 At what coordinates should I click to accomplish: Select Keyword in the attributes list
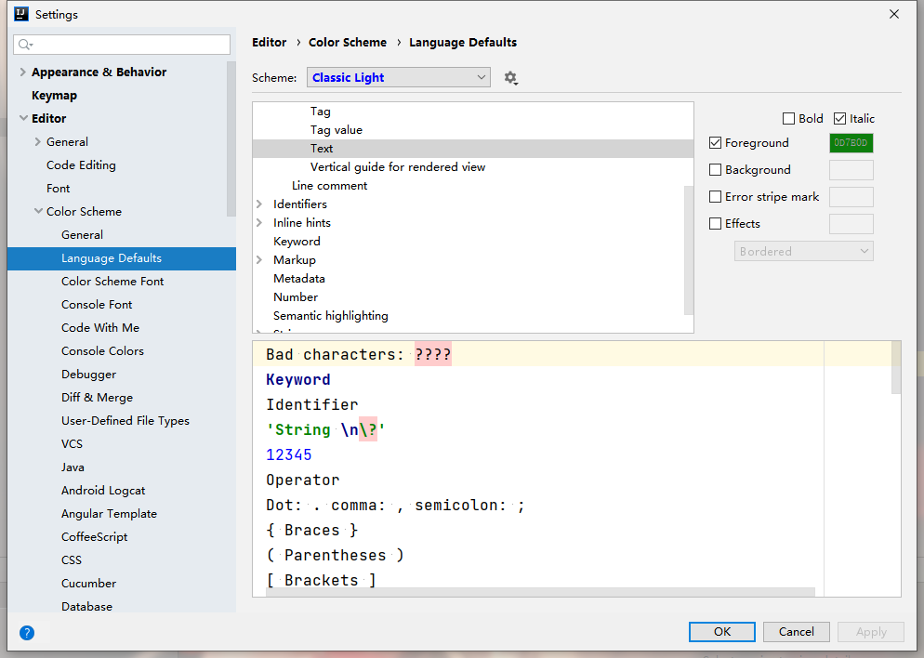tap(297, 242)
